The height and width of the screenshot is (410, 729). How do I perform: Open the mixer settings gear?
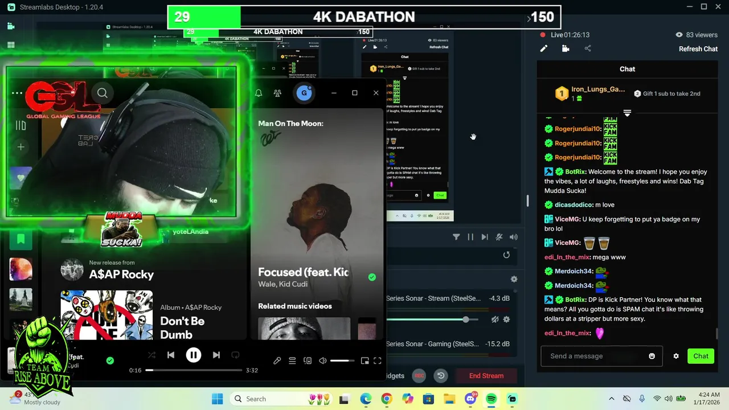coord(514,279)
